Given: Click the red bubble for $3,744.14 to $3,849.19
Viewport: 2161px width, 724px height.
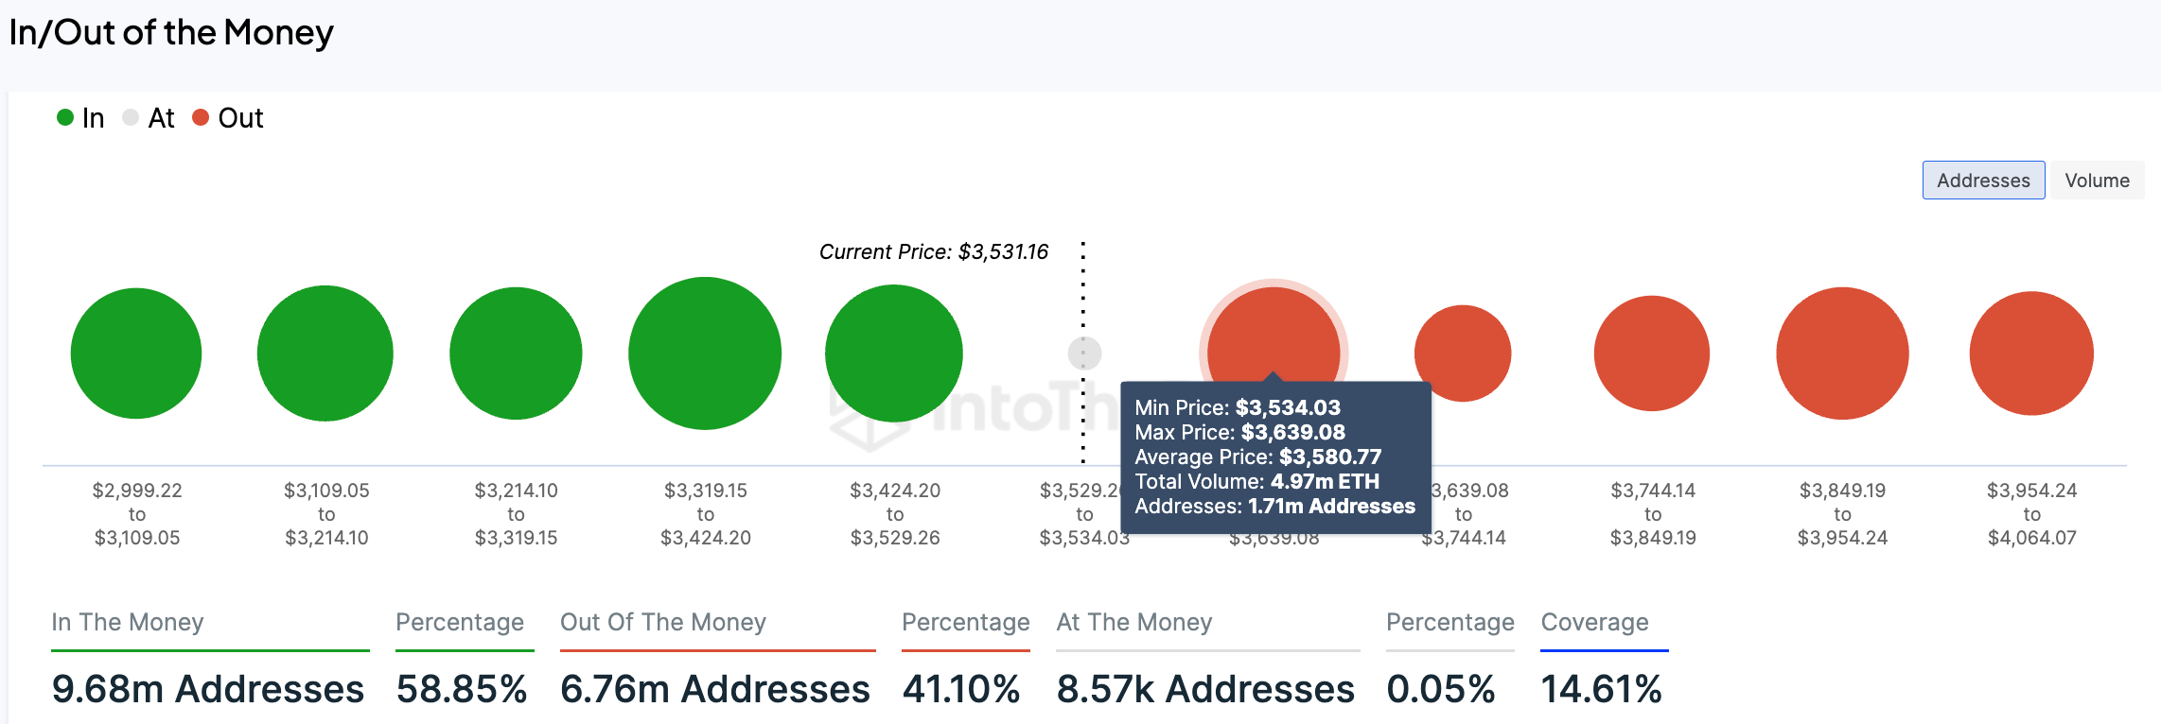Looking at the screenshot, I should point(1652,353).
